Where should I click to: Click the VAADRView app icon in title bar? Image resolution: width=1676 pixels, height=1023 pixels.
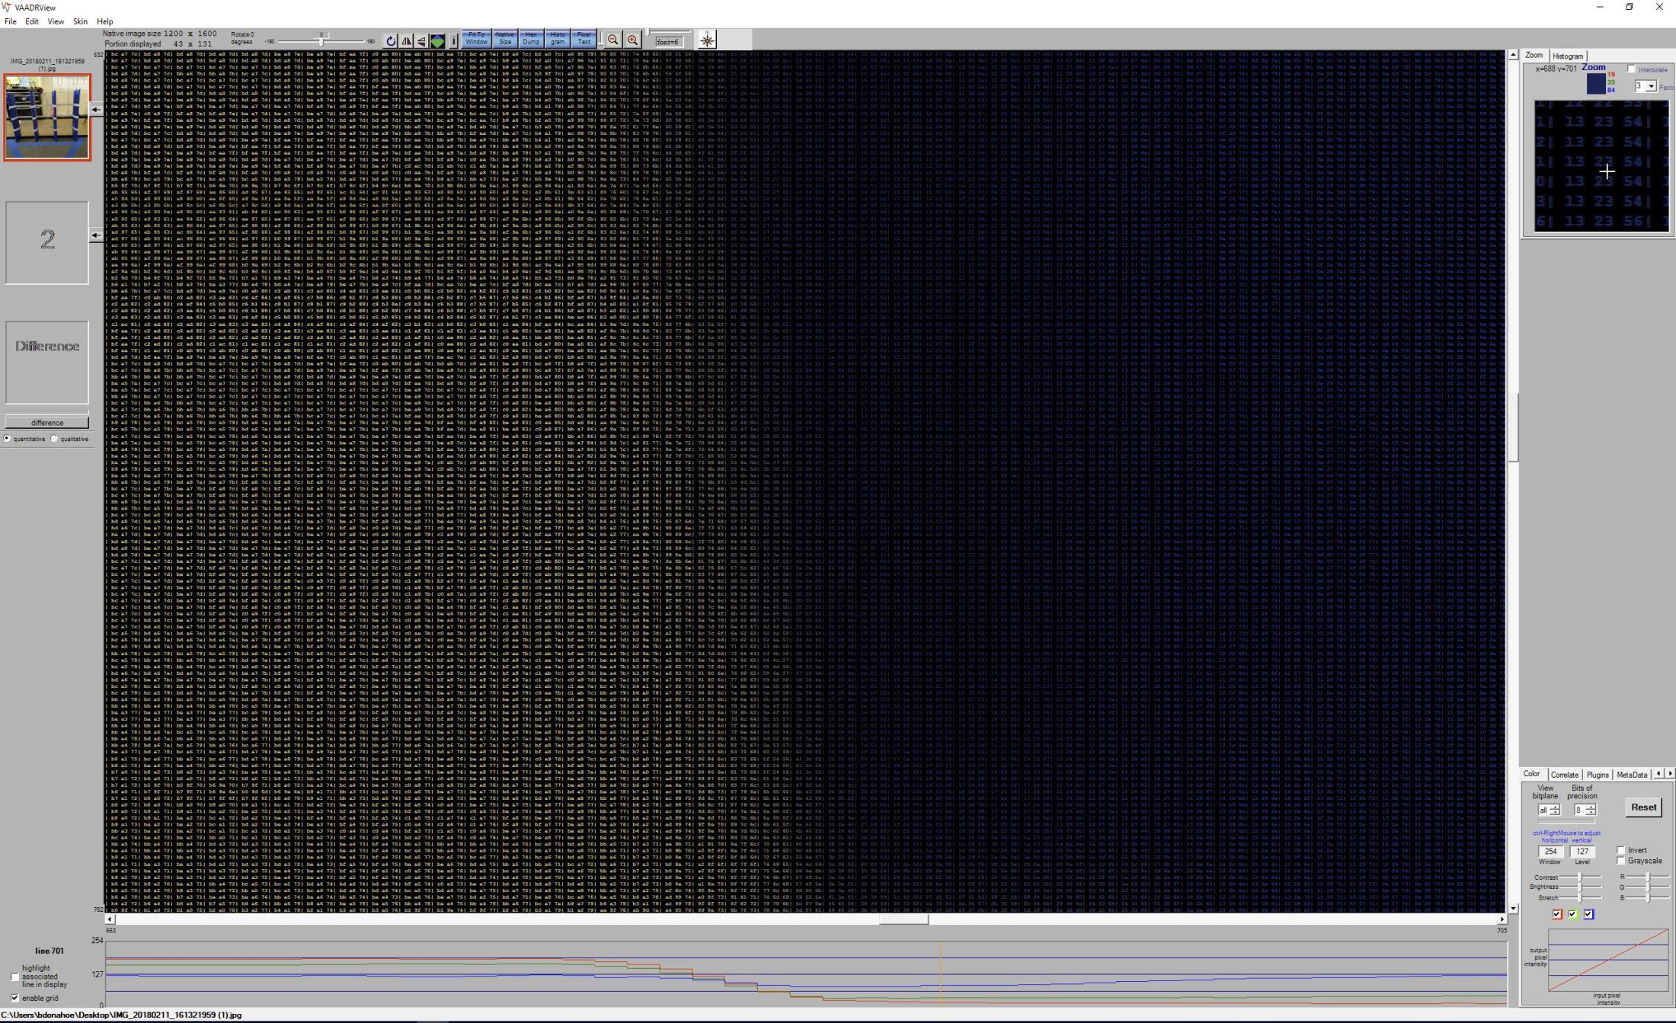coord(7,7)
